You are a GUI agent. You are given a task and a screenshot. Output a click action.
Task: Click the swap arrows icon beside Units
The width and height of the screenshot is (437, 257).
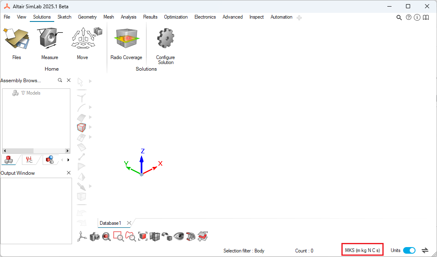425,250
